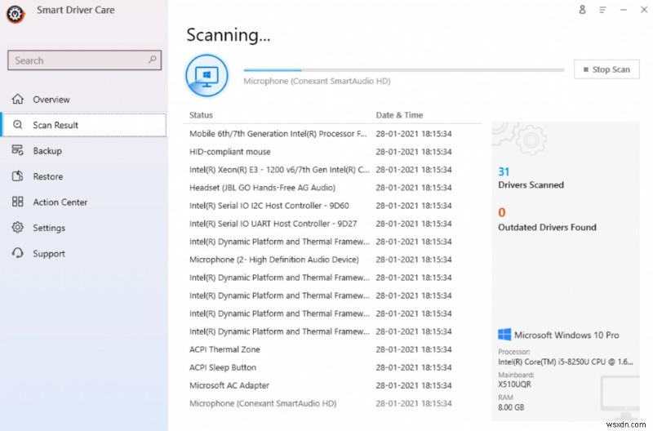
Task: Click the Action Center grid icon
Action: click(x=17, y=202)
